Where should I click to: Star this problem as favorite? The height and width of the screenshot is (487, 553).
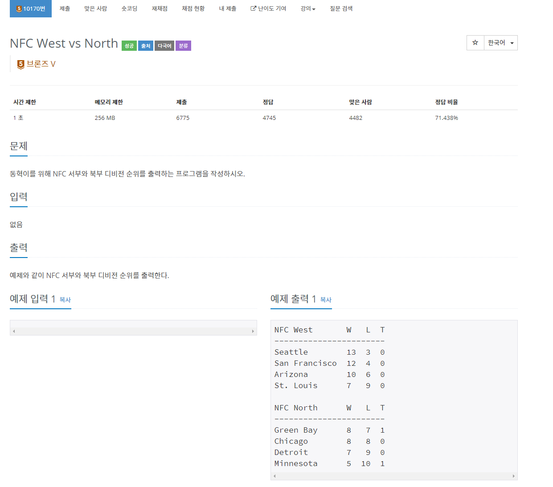(475, 43)
